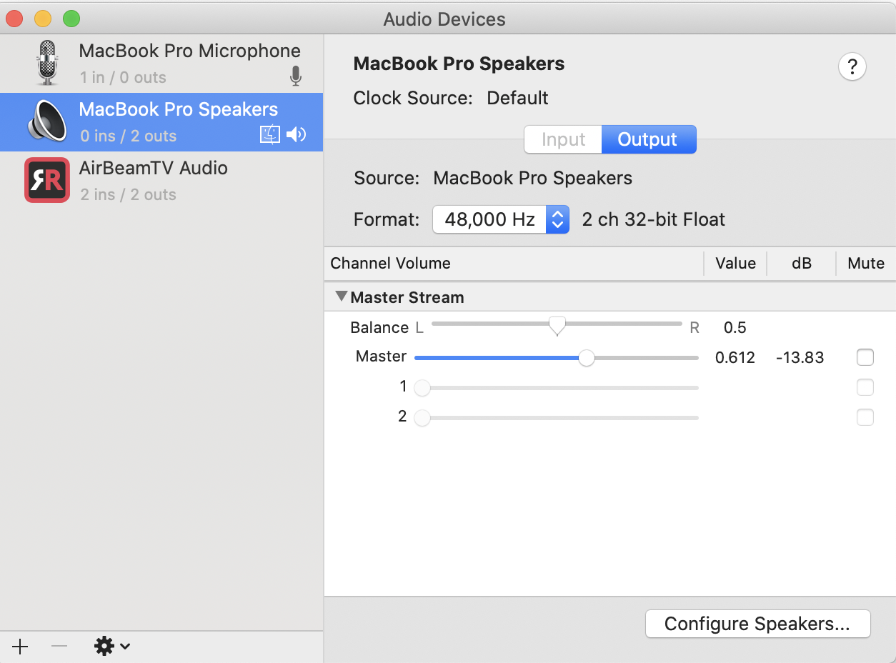Click the minus remove device button
This screenshot has width=896, height=663.
point(59,647)
